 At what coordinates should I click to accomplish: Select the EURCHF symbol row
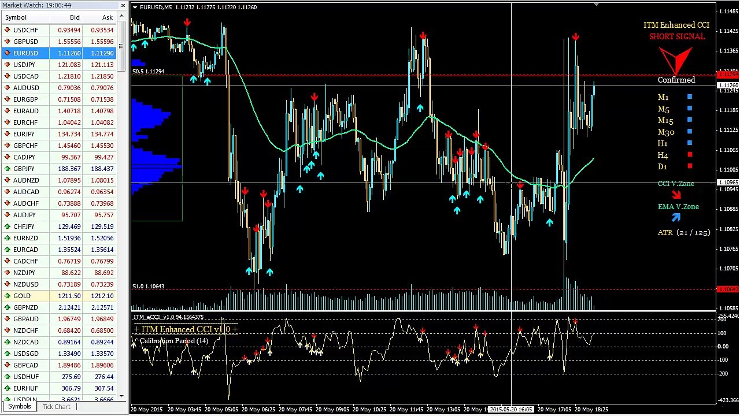pos(58,122)
